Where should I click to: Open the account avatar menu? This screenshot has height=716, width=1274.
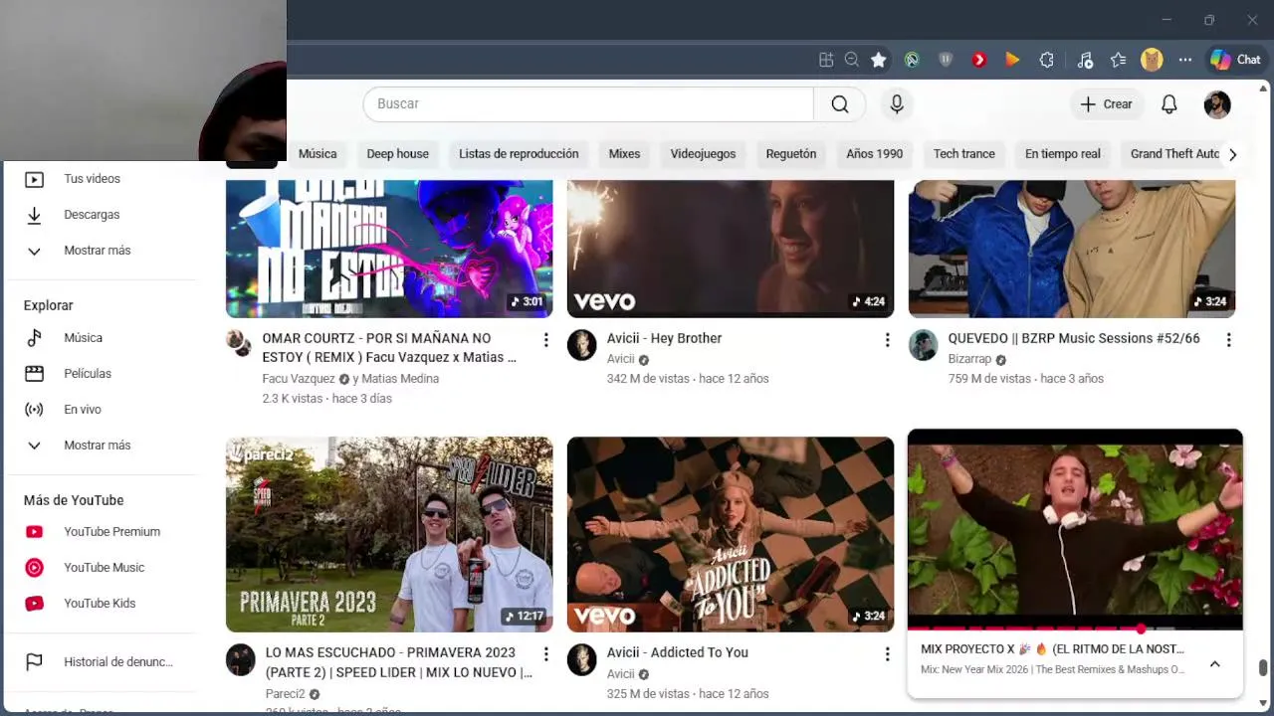coord(1217,104)
